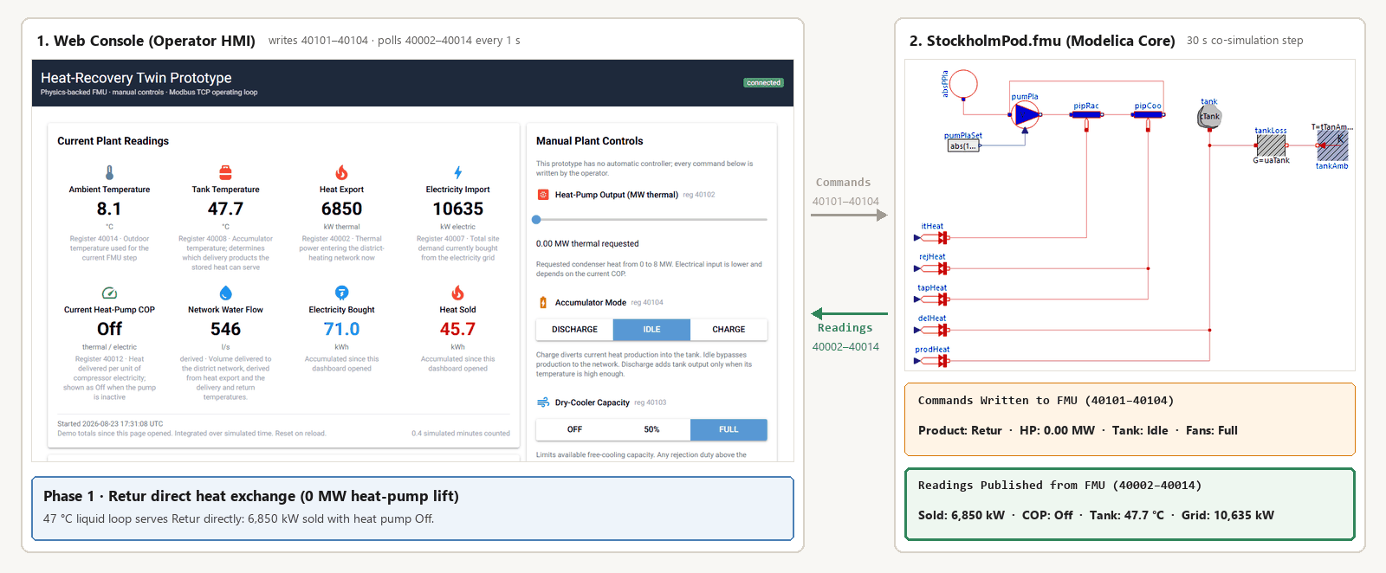Click the Phase 1 Retur direct heat exchange title
Viewport: 1386px width, 573px height.
coord(251,496)
